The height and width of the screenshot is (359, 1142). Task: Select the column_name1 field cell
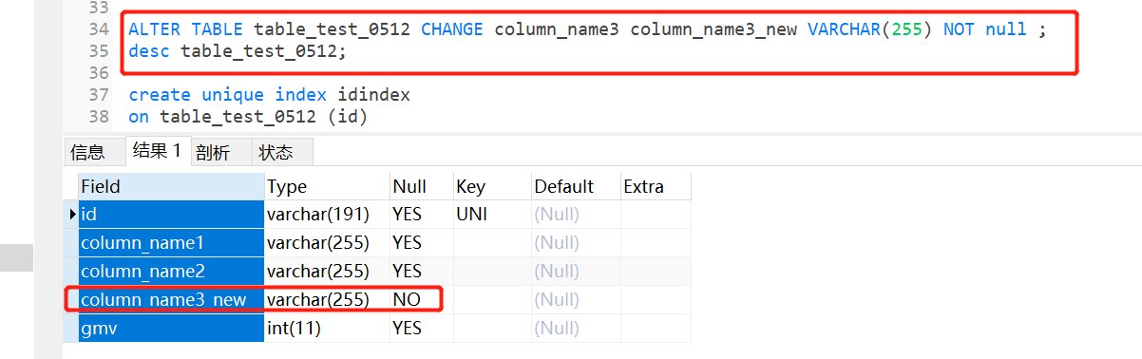171,243
